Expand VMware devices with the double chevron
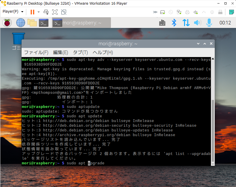236x187 pixels. tap(155, 12)
